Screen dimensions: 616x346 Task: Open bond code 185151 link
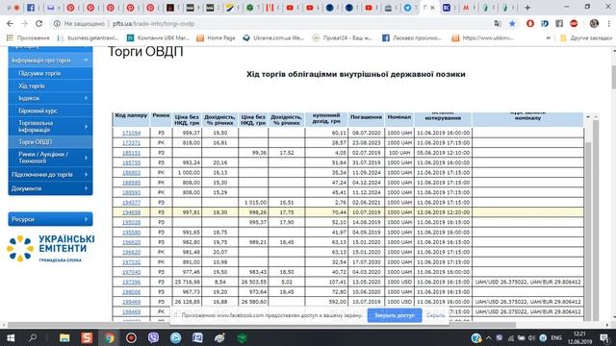131,153
